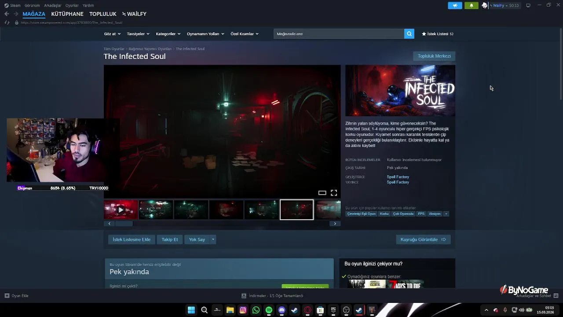Click the Çevrimiçi Eşli Oyun tag
The width and height of the screenshot is (563, 317).
pyautogui.click(x=362, y=214)
